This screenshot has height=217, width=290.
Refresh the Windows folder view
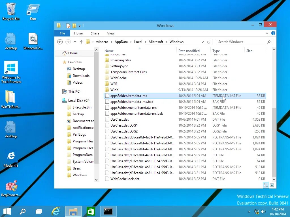pyautogui.click(x=209, y=42)
